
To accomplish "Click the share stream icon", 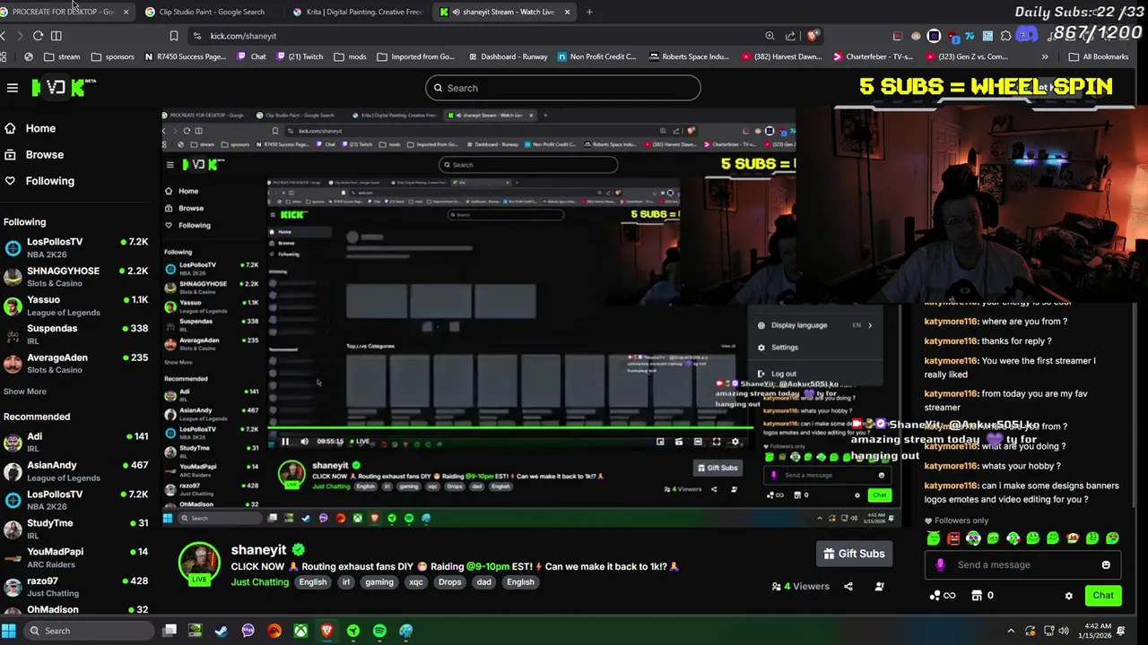I will coord(848,587).
